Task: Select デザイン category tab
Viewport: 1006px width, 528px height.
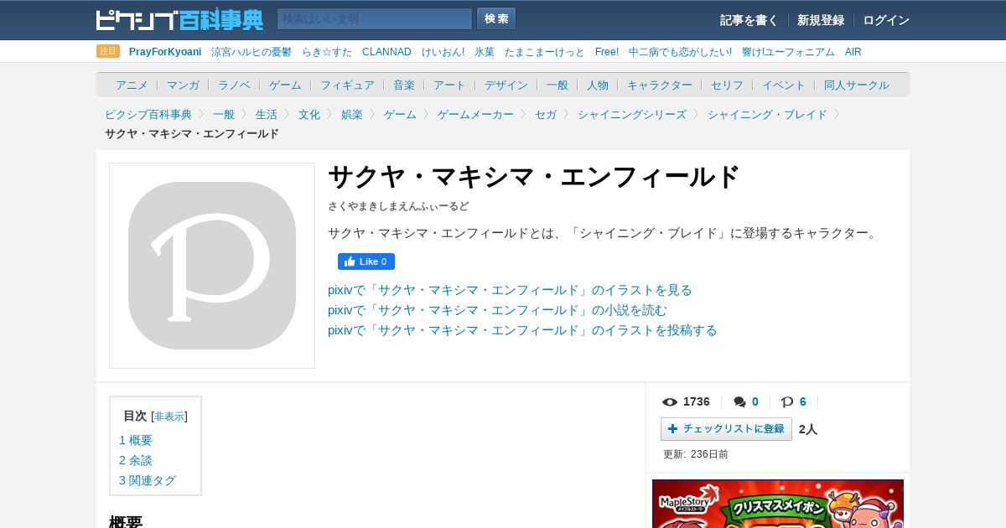Action: 506,85
